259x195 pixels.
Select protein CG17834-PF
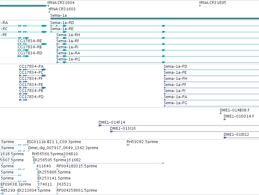(31, 79)
